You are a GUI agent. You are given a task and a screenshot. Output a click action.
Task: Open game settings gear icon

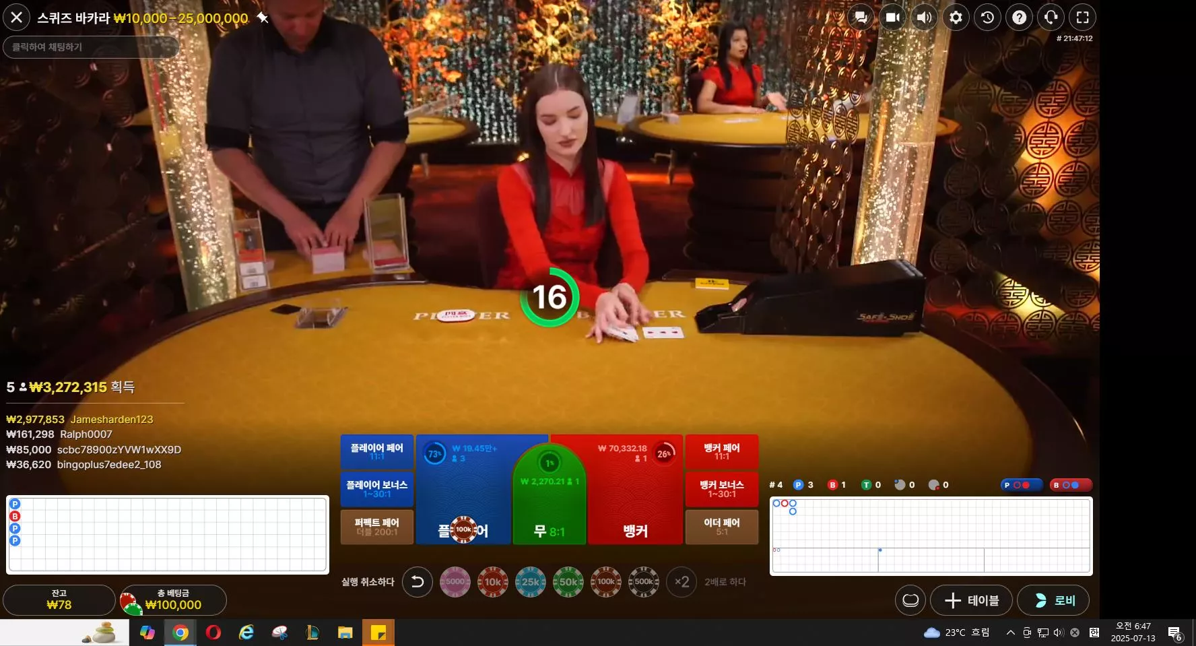pos(956,18)
